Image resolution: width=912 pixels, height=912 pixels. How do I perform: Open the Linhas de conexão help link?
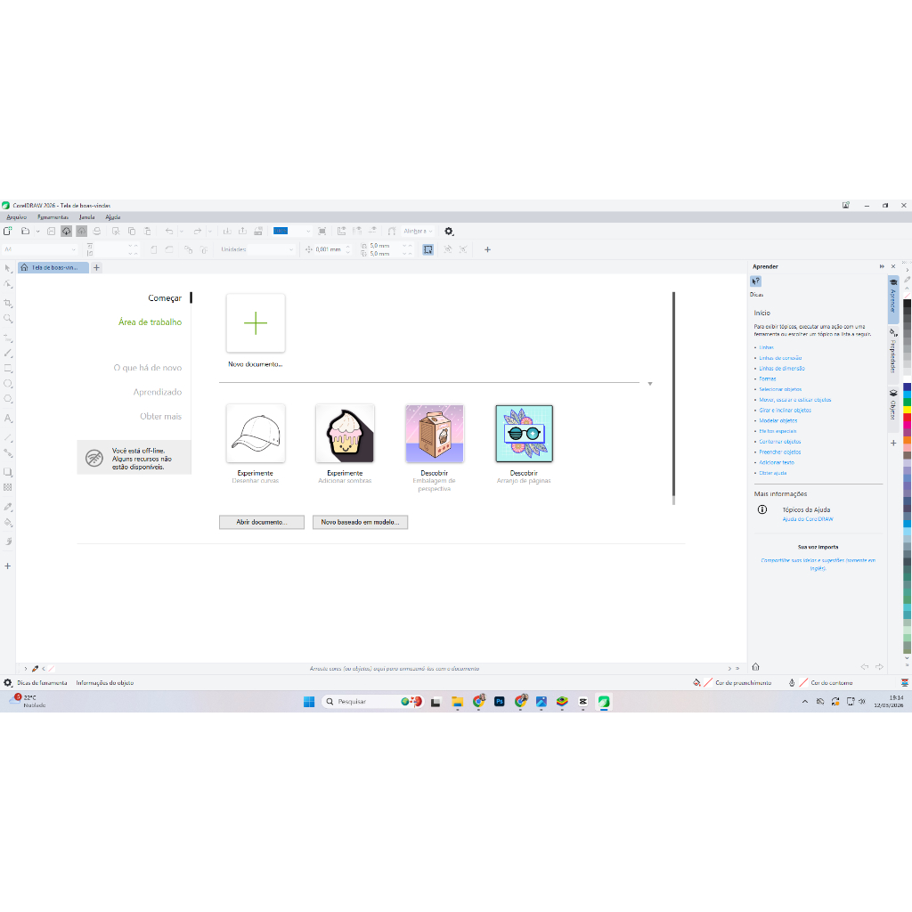pos(780,358)
